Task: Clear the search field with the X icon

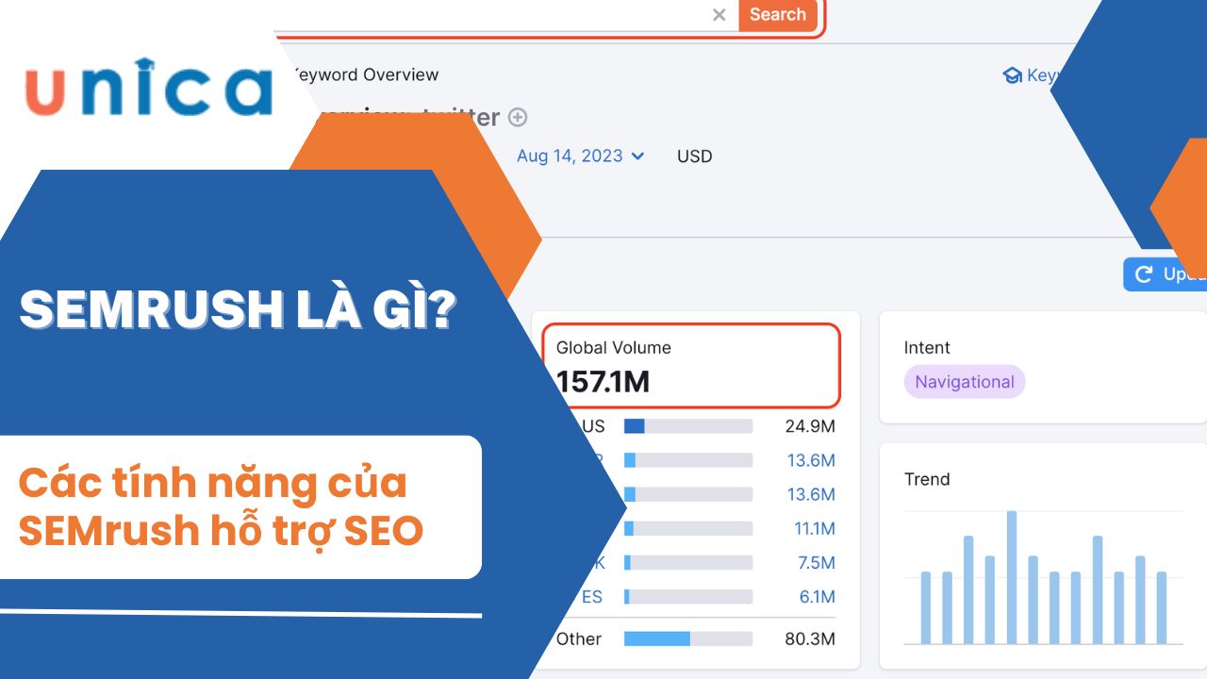Action: click(x=719, y=15)
